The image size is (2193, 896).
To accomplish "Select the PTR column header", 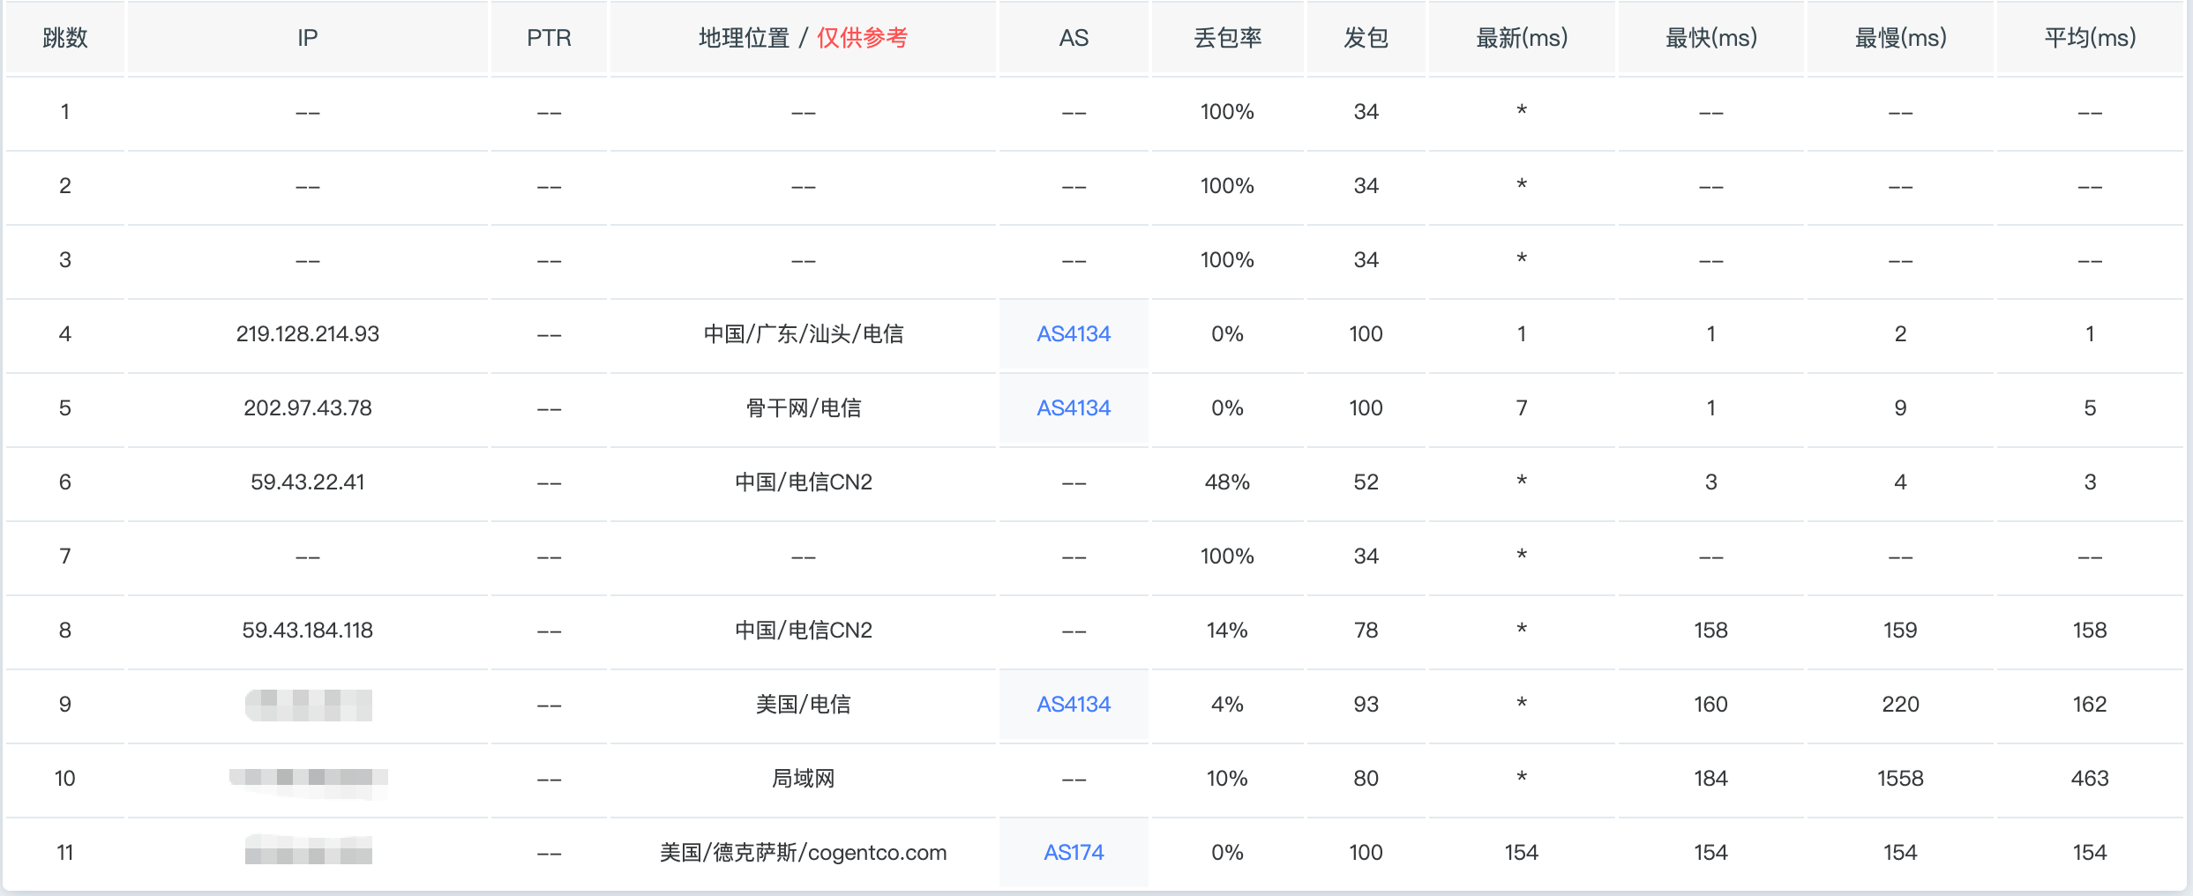I will (x=549, y=38).
